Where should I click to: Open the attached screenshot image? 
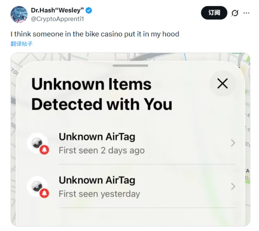(x=131, y=139)
